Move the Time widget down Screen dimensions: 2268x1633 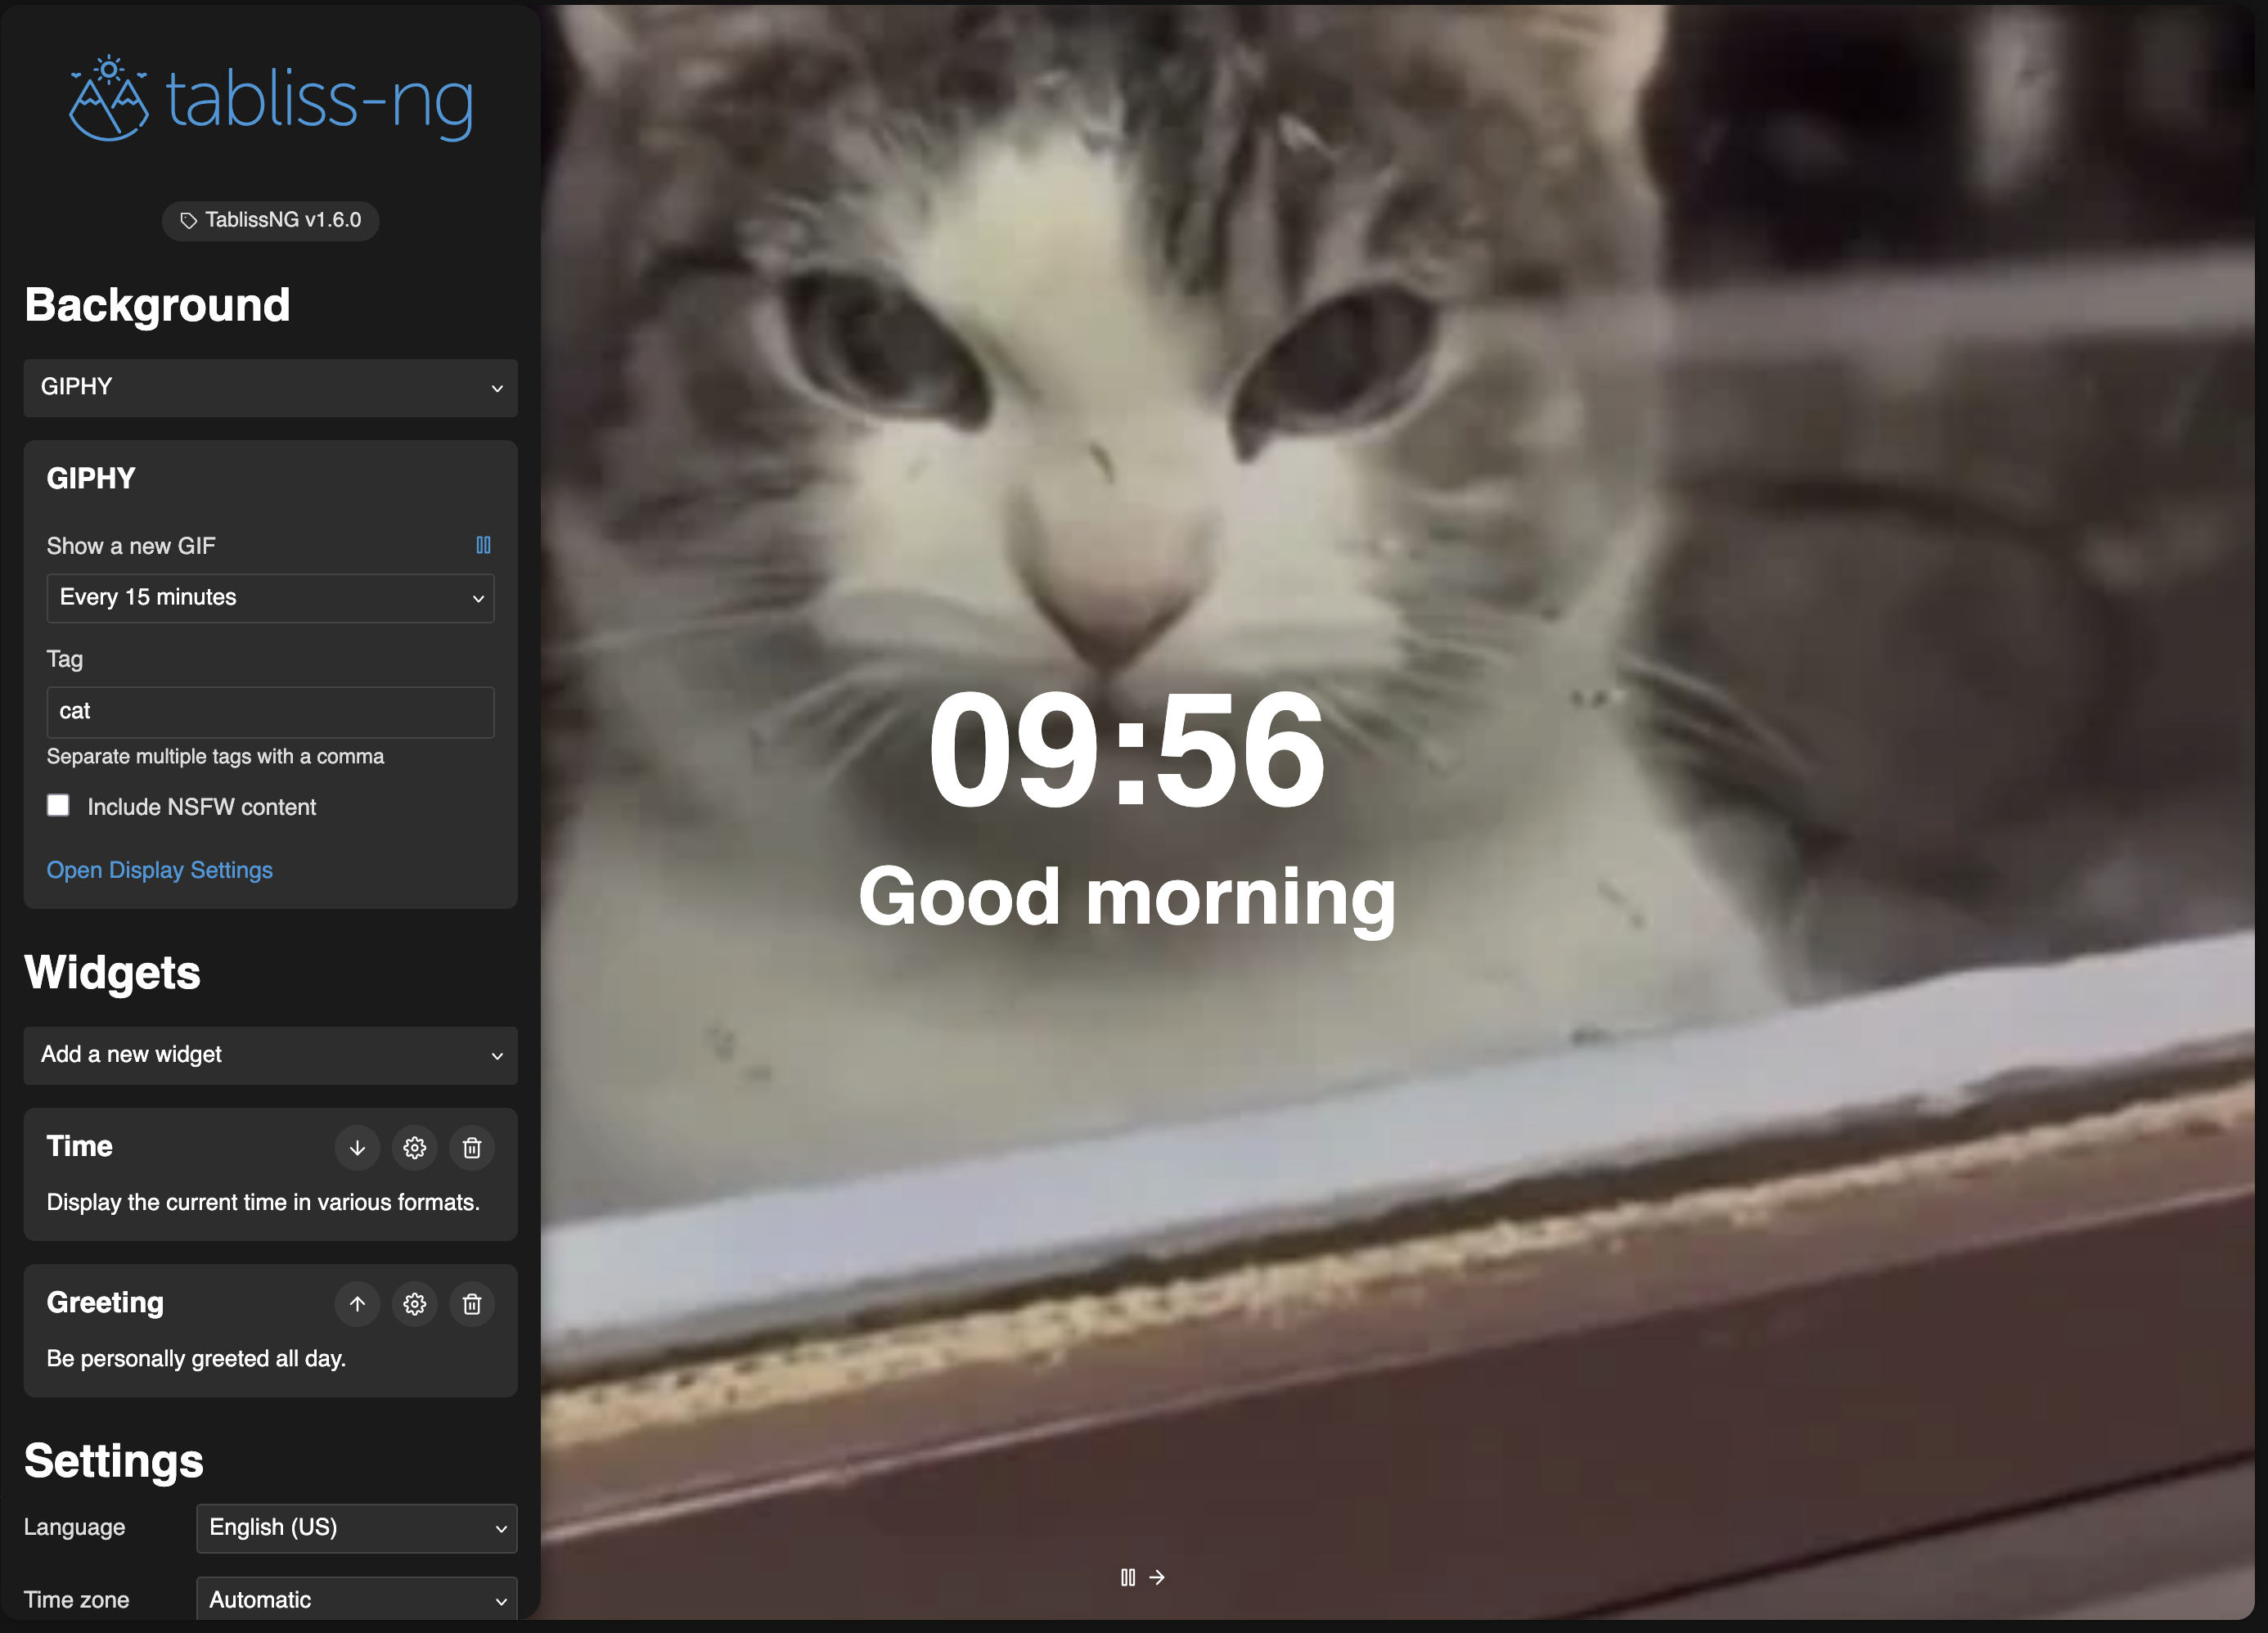(357, 1148)
